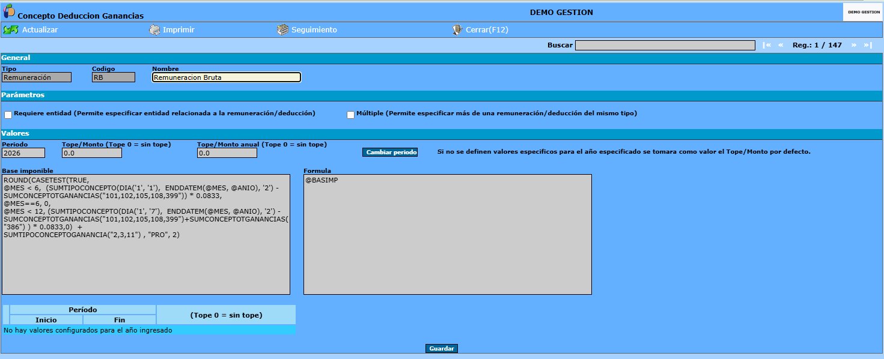Screen dimensions: 884x359
Task: Click the Fin column header
Action: click(x=120, y=320)
